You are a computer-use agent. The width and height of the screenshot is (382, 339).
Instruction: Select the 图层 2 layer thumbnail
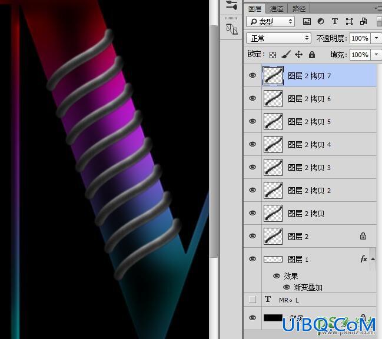pyautogui.click(x=273, y=236)
